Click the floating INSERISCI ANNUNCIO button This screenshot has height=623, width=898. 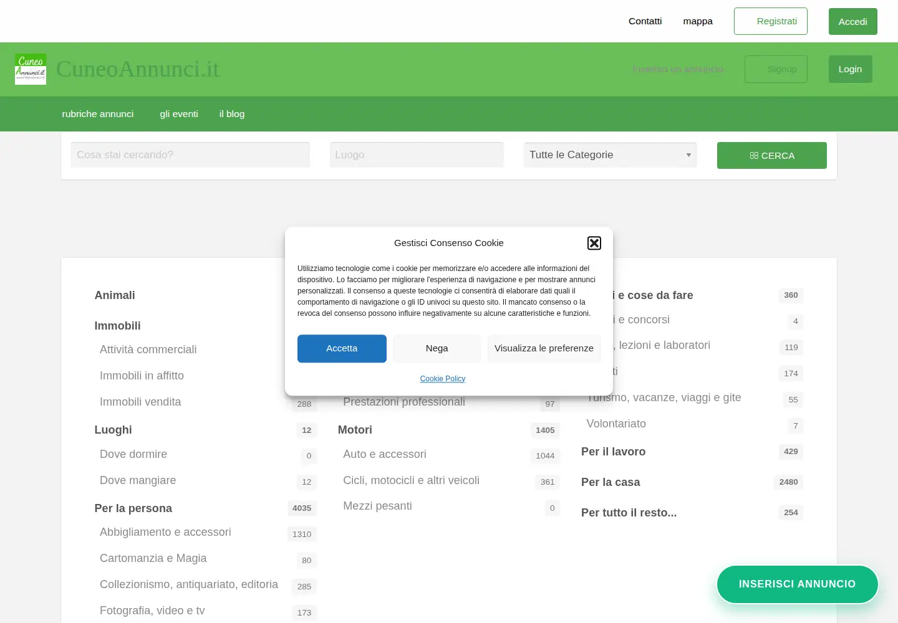tap(798, 584)
